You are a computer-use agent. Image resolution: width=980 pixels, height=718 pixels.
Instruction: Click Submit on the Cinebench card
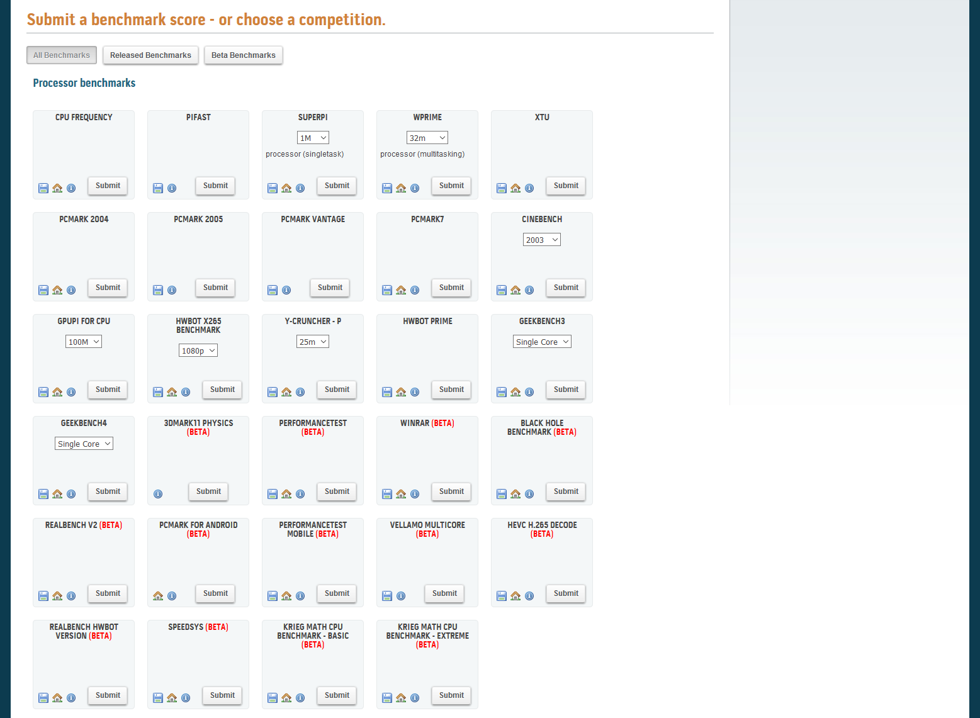pos(566,288)
